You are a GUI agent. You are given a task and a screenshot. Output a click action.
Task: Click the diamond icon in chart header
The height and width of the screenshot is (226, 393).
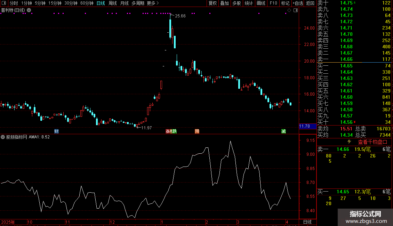pyautogui.click(x=289, y=10)
